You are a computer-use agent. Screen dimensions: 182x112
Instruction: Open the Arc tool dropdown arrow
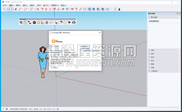coord(29,9)
